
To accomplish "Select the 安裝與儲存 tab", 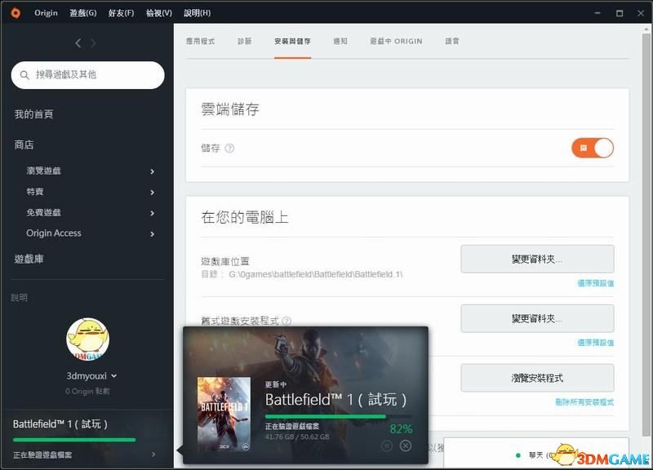I will (292, 42).
